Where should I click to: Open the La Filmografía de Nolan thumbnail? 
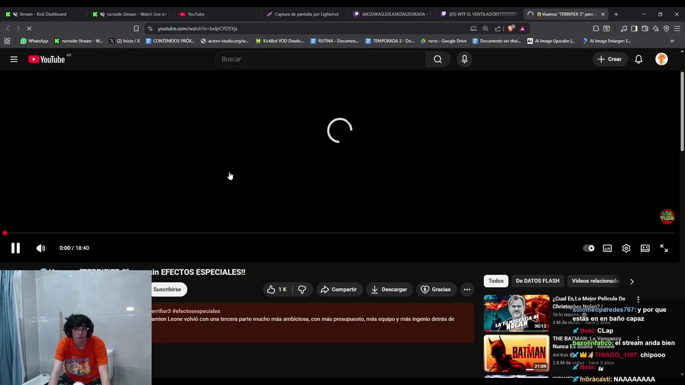tap(516, 313)
